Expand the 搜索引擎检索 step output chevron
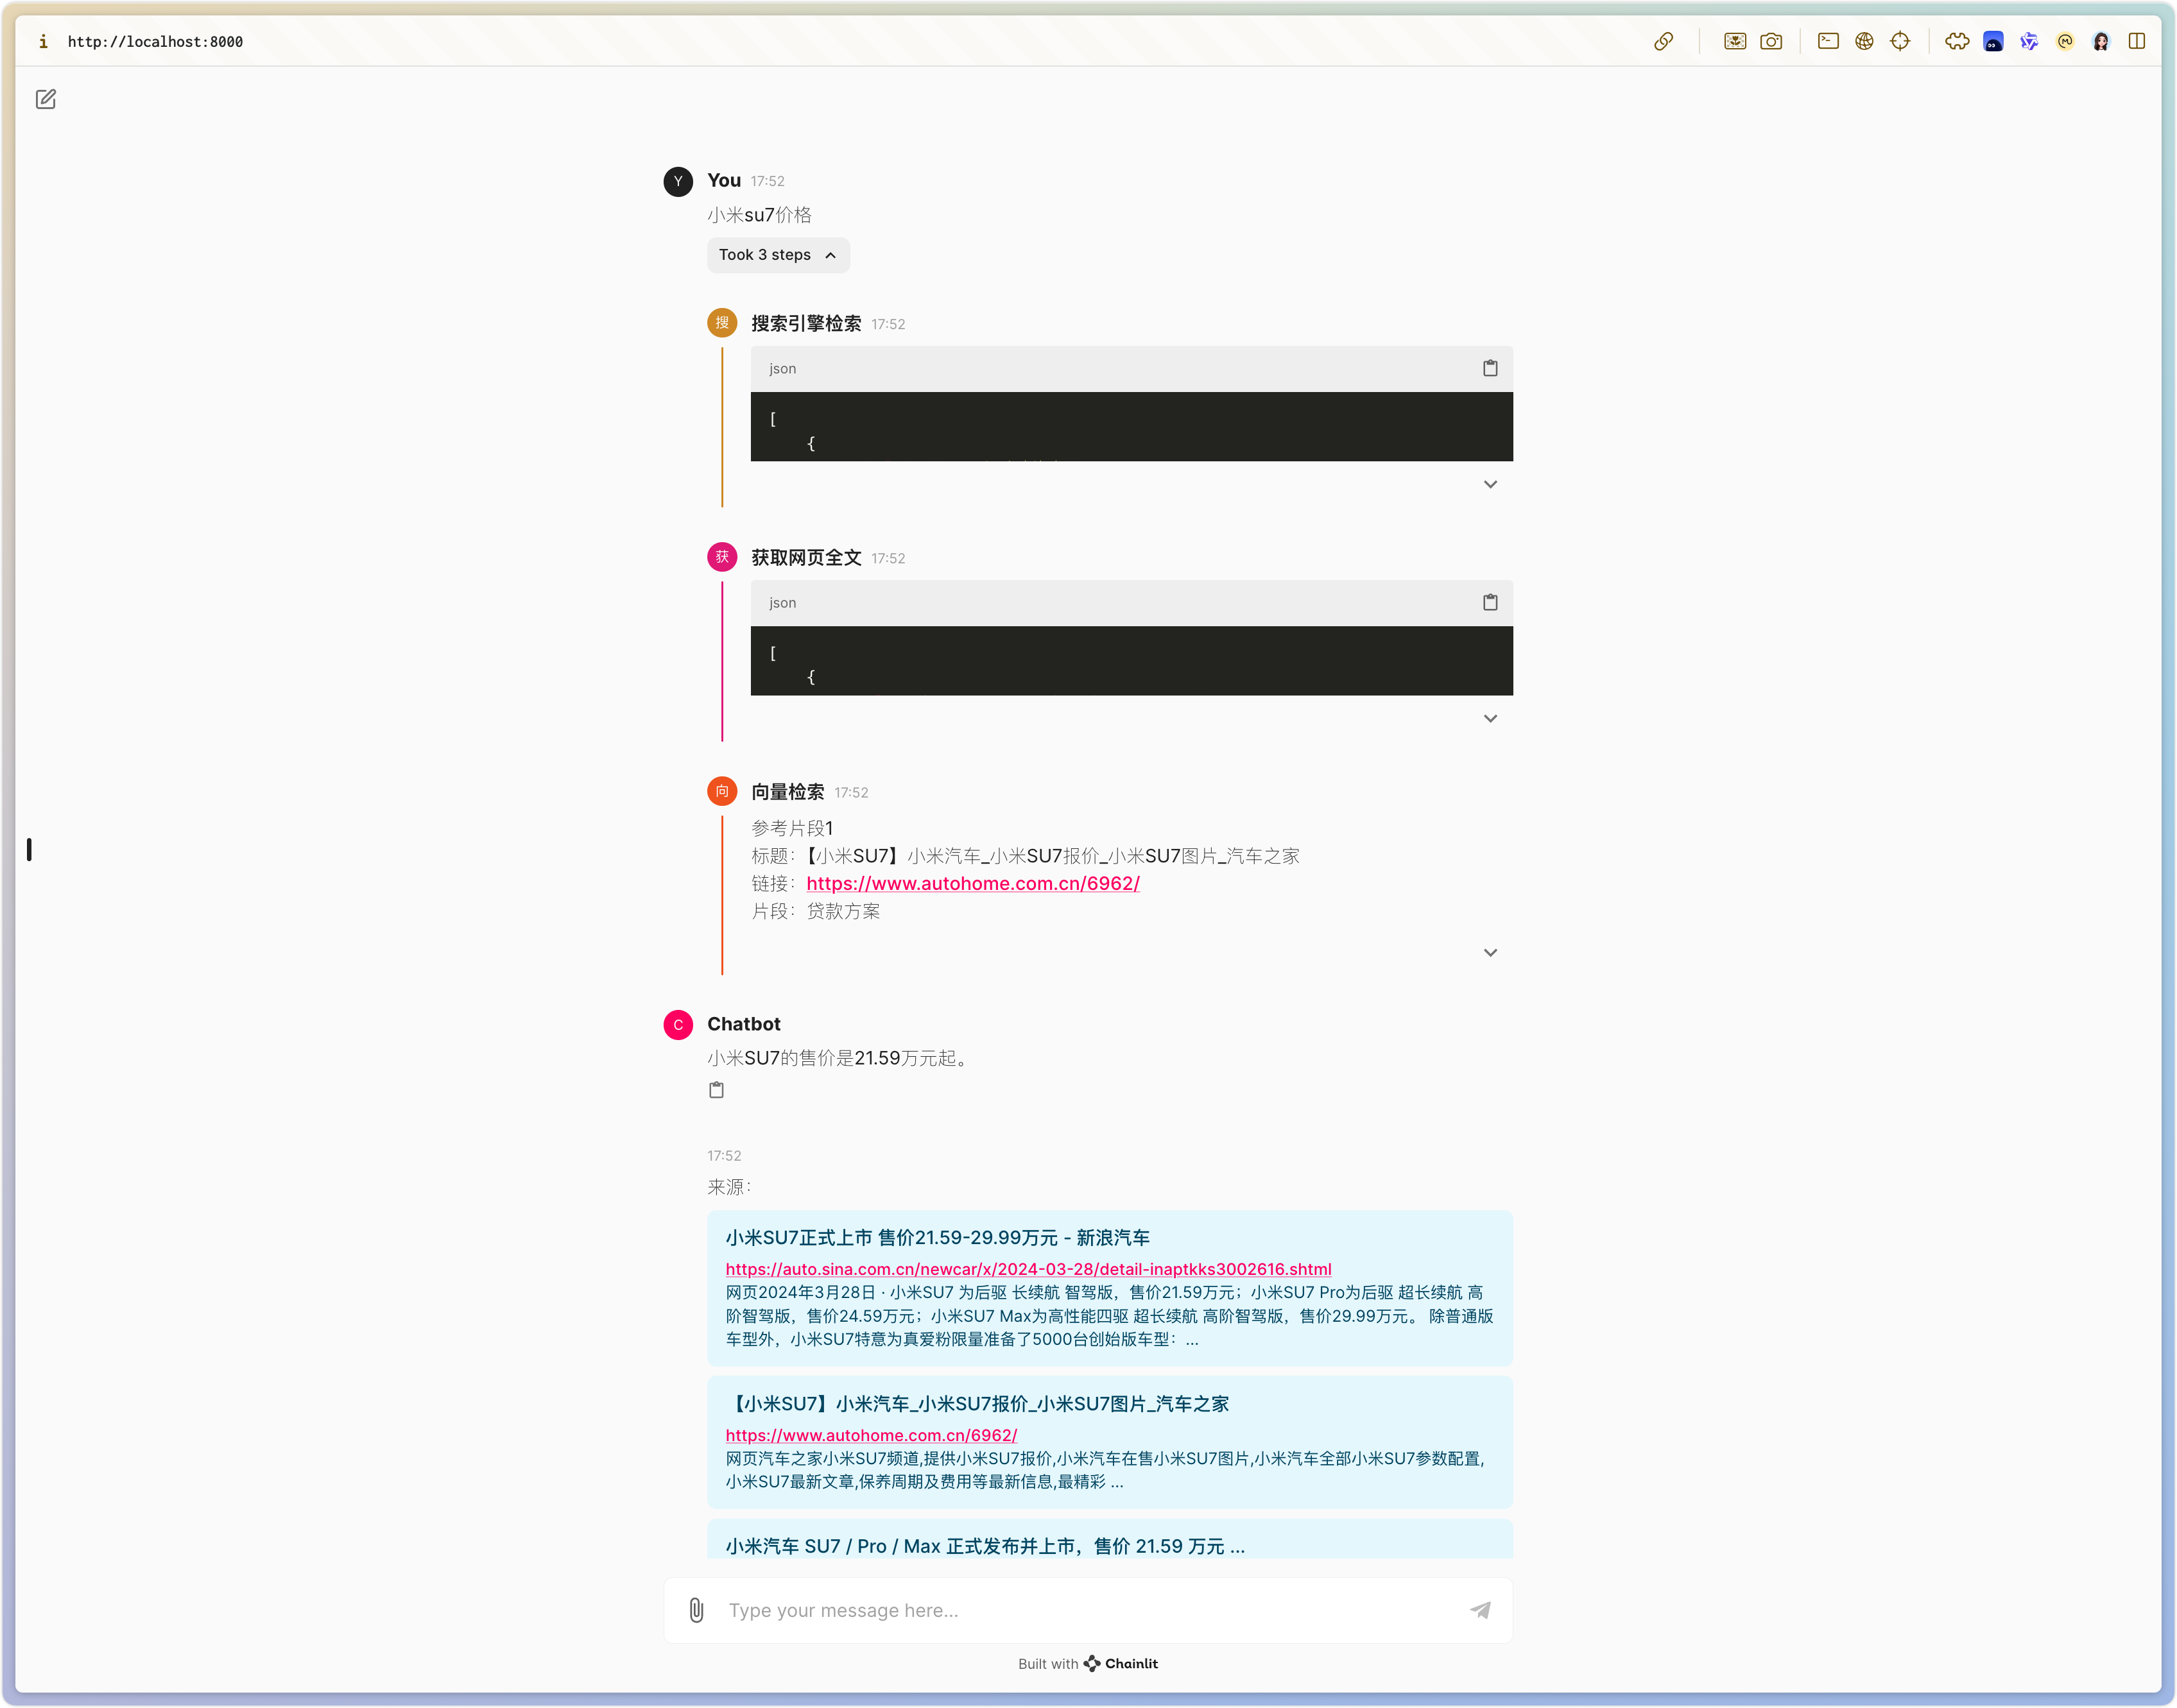This screenshot has height=1708, width=2177. pyautogui.click(x=1490, y=484)
